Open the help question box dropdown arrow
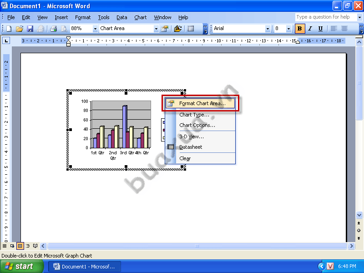The height and width of the screenshot is (273, 364). (x=359, y=17)
